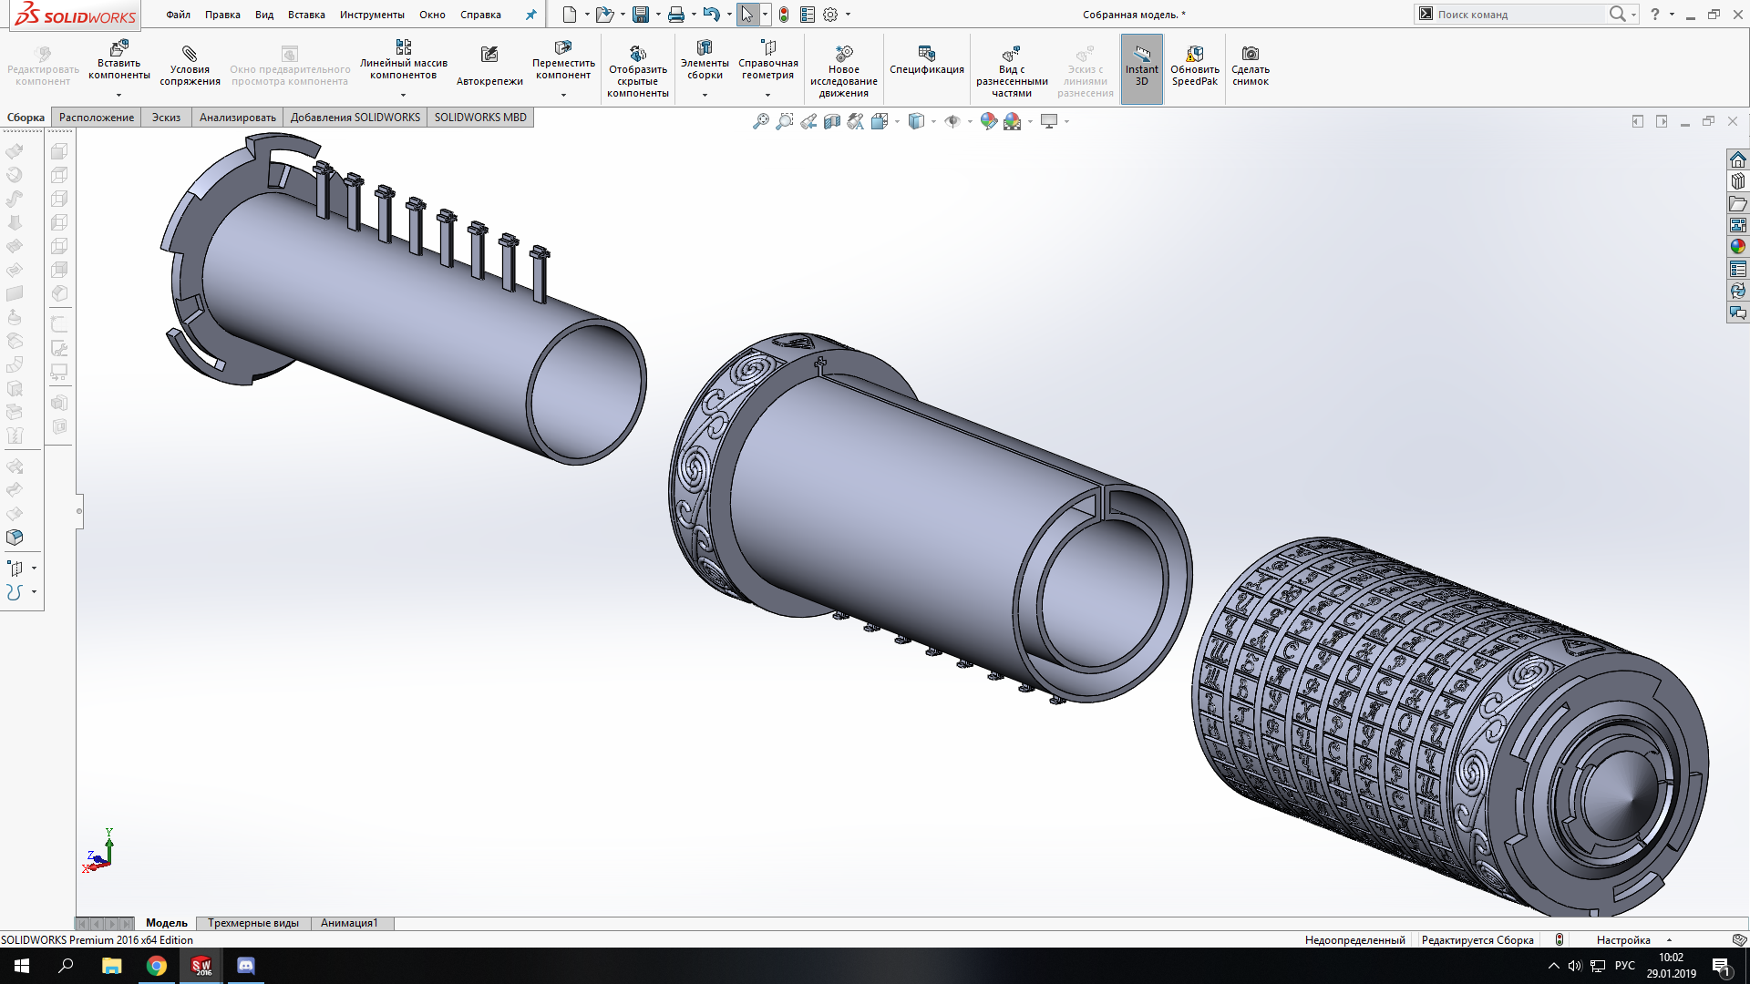Screen dimensions: 1750x984
Task: Click the Zoom to Fit magnifier icon
Action: coord(761,121)
